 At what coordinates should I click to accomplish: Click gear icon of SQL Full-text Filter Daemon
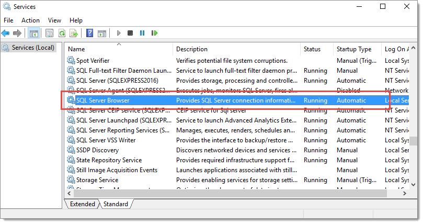[x=71, y=70]
